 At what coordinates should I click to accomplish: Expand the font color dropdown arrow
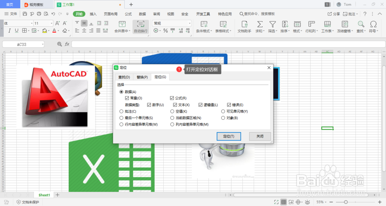(58, 31)
